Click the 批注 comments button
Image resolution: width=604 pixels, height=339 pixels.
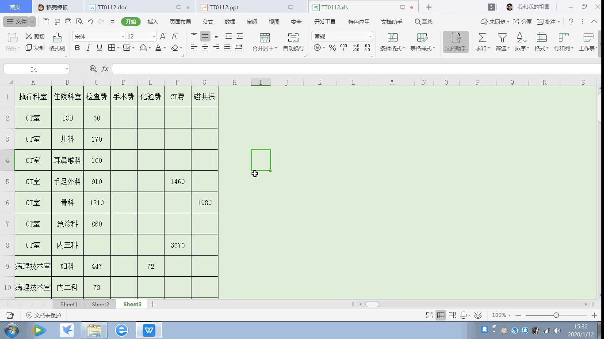point(548,22)
